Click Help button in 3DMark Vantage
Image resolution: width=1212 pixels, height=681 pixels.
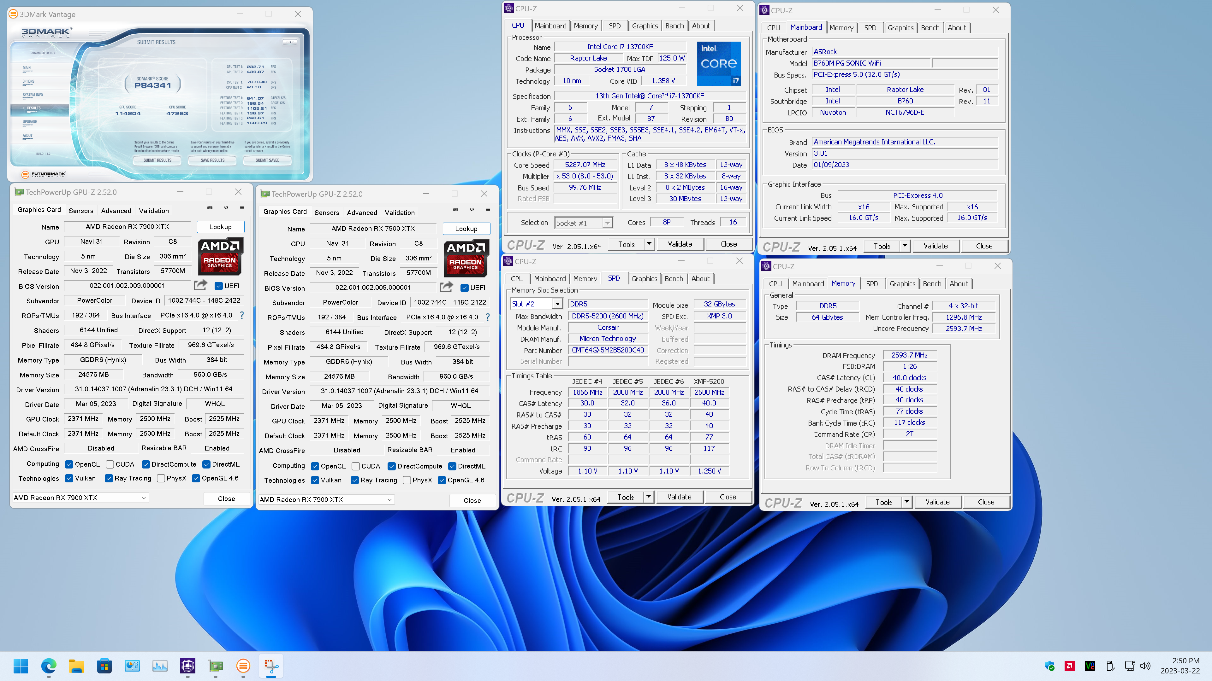tap(290, 42)
